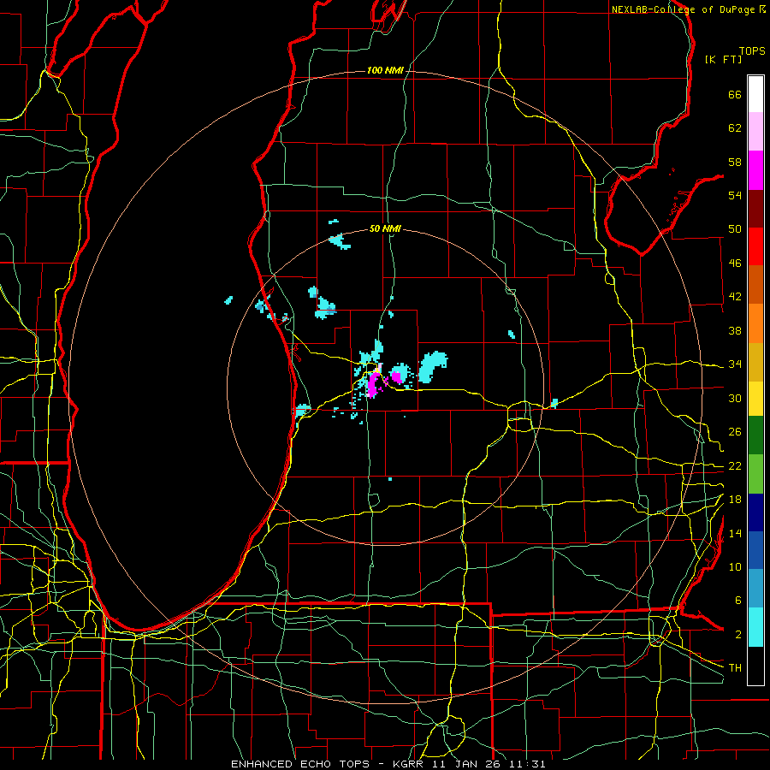The height and width of the screenshot is (770, 770).
Task: Click the 26 legend value
Action: 735,432
